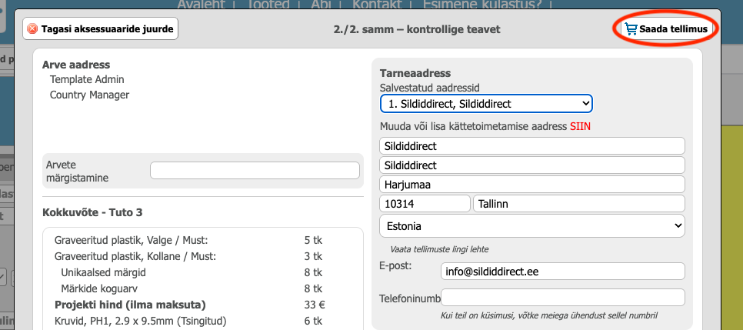Click the shopping cart icon

[x=631, y=29]
